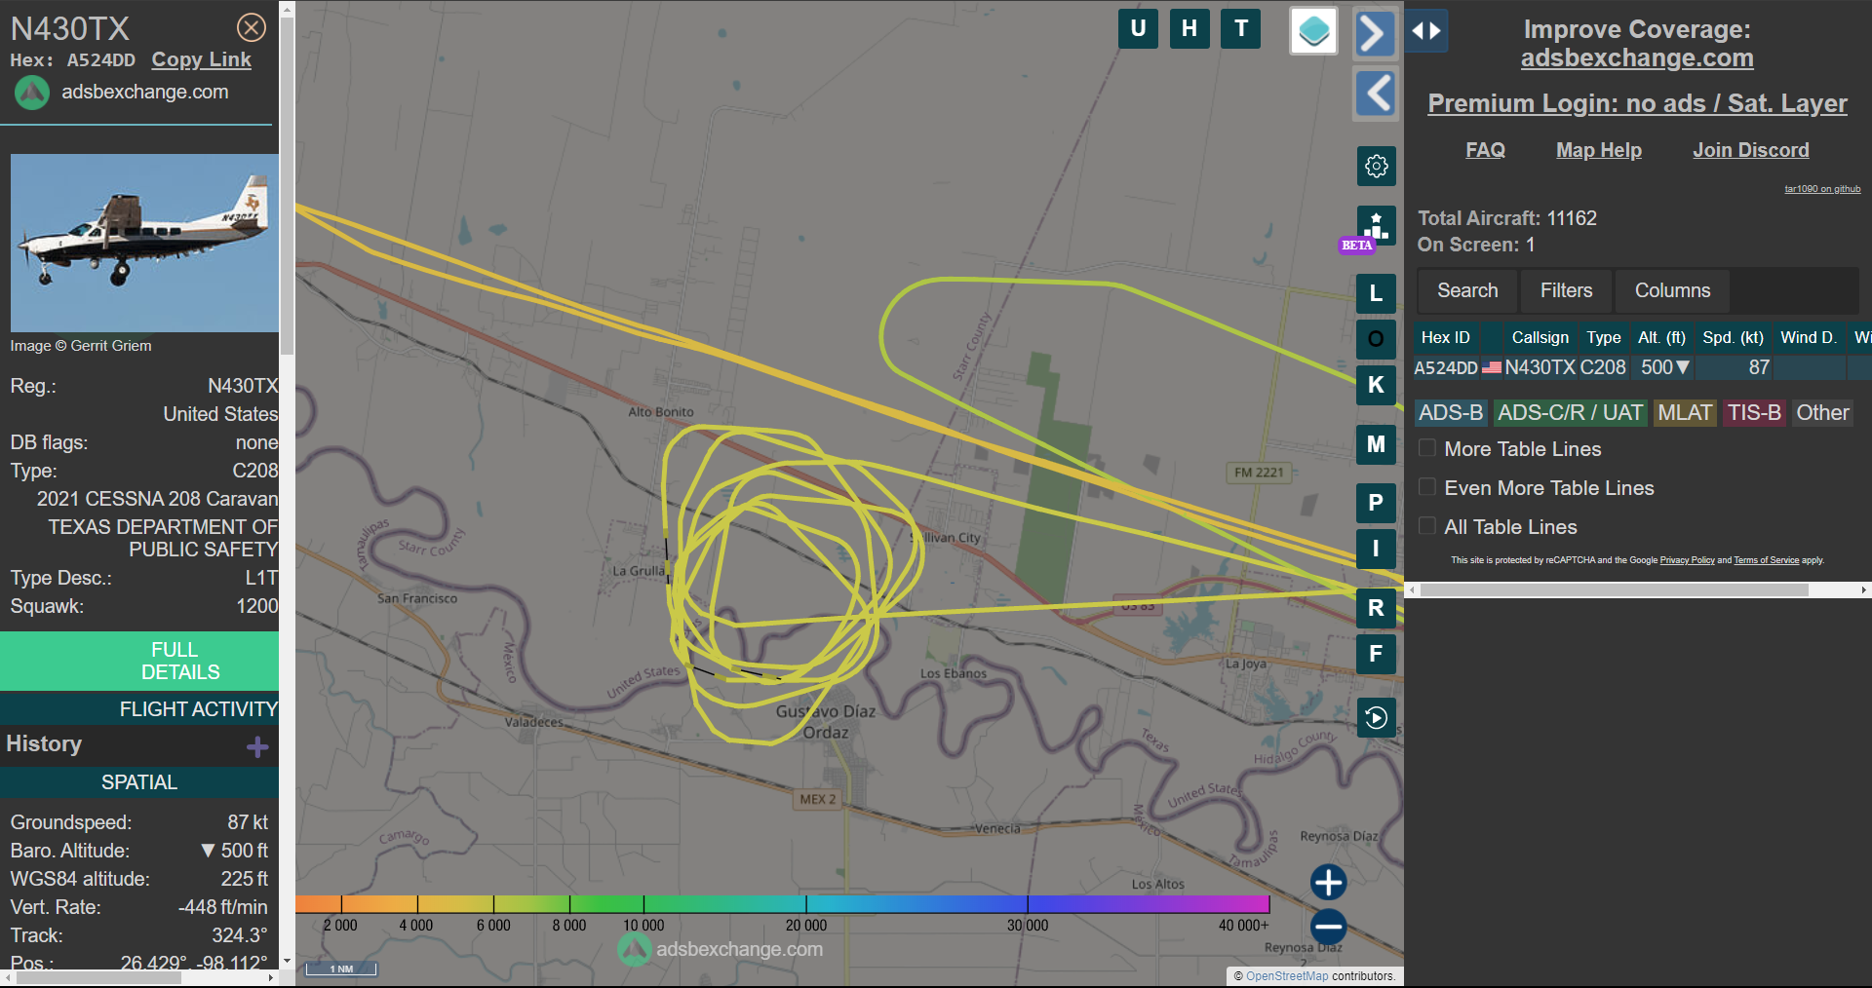This screenshot has width=1872, height=988.
Task: Click the altitude color legend bar
Action: [x=782, y=904]
